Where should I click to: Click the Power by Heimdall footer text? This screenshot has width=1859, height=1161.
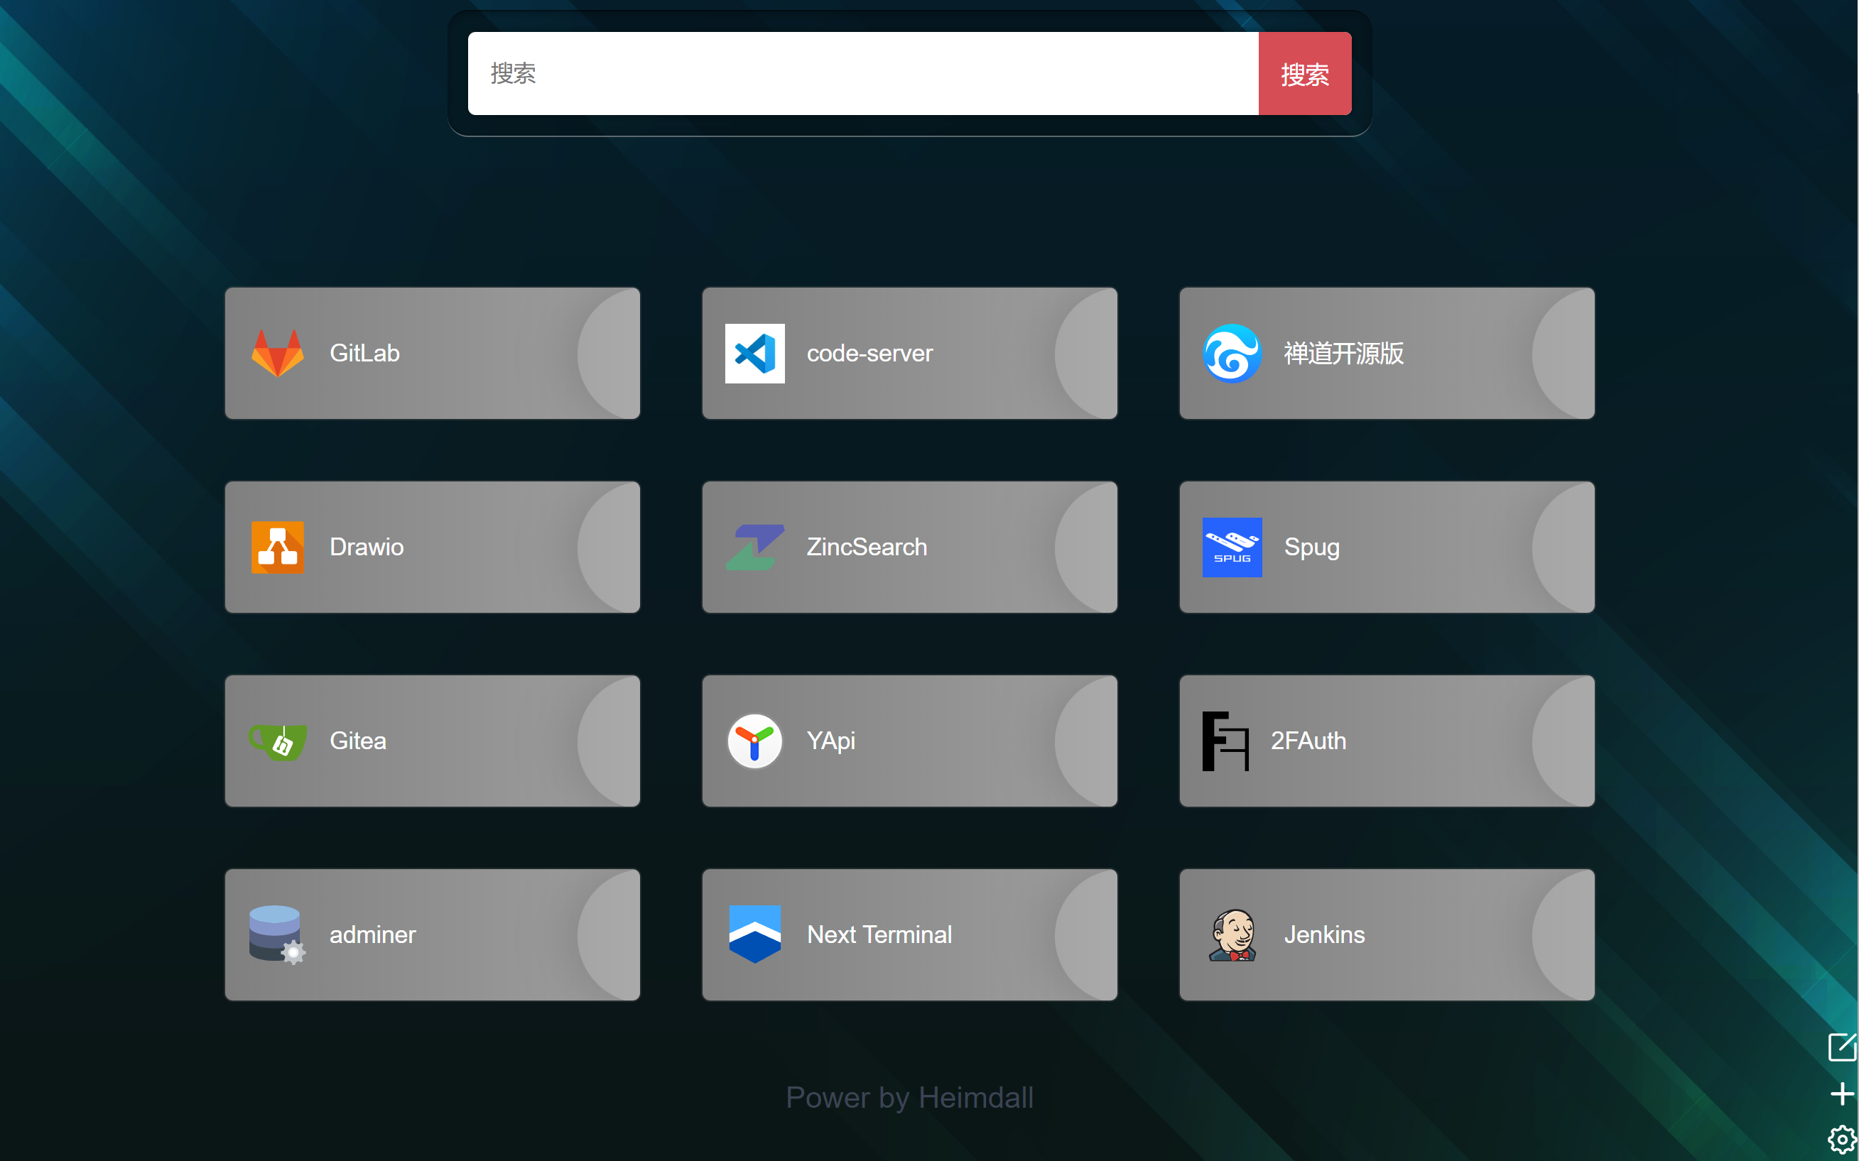pos(909,1098)
